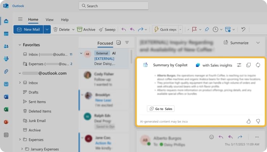Image resolution: width=267 pixels, height=152 pixels.
Task: Flag the message with ribbon flag
Action: point(194,29)
